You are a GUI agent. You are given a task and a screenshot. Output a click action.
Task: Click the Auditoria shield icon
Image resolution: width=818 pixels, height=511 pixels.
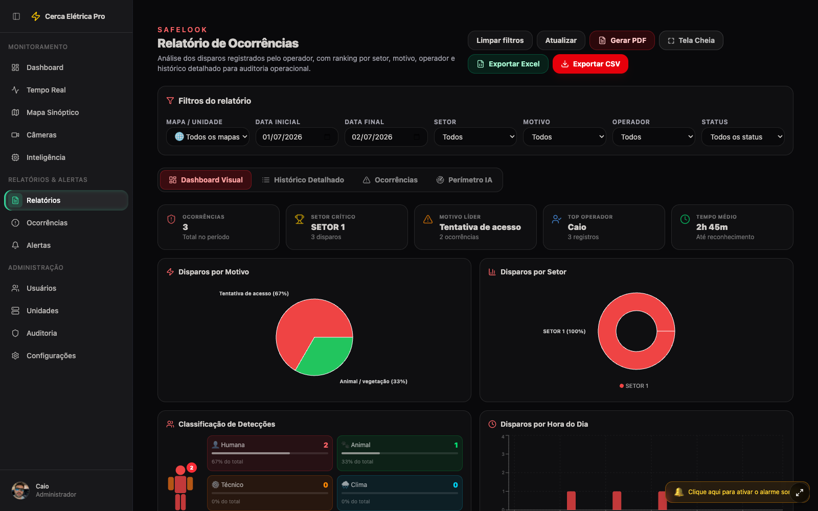click(15, 333)
